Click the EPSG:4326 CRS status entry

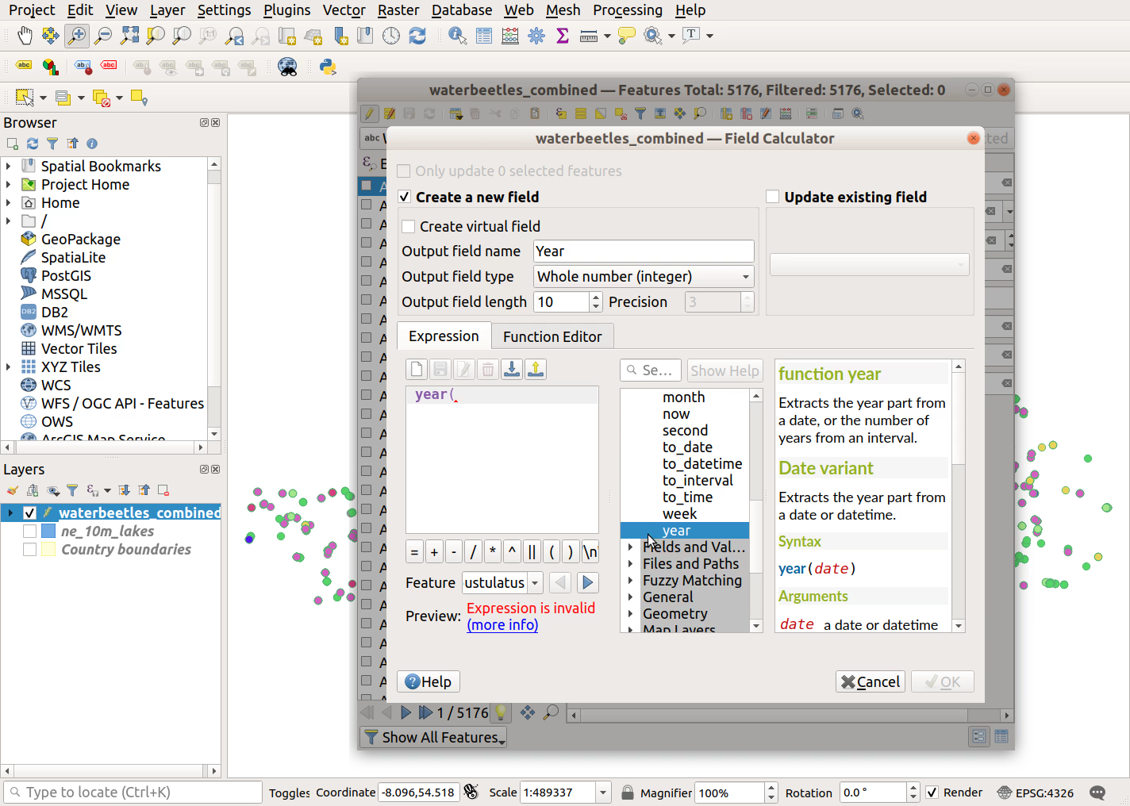pyautogui.click(x=1036, y=793)
